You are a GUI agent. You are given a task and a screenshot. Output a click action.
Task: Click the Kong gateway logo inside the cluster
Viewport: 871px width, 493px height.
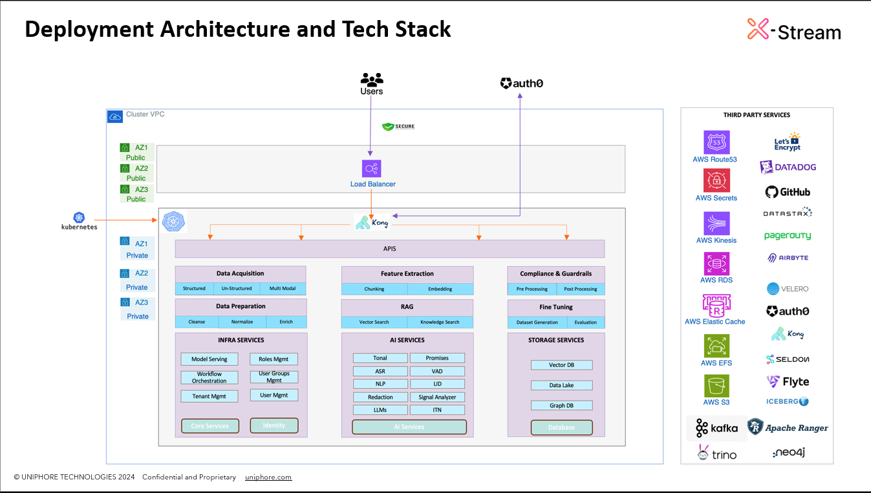pos(371,222)
